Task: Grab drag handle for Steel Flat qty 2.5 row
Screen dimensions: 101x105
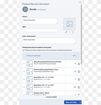Action: (24, 87)
